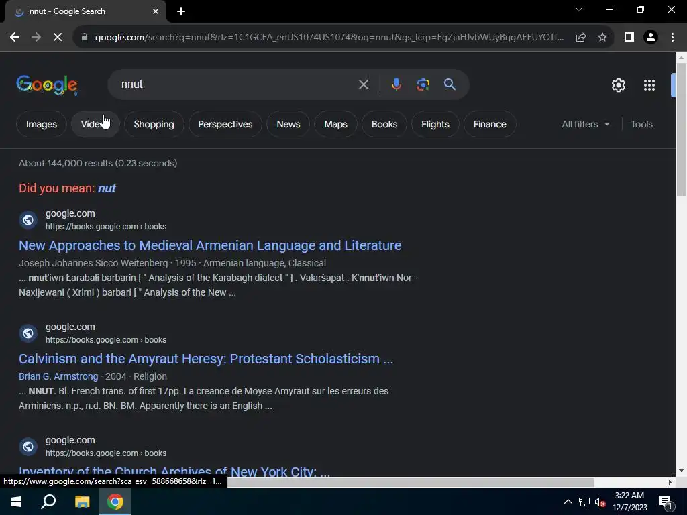The image size is (687, 515).
Task: Bookmark this page with the star icon
Action: (602, 38)
